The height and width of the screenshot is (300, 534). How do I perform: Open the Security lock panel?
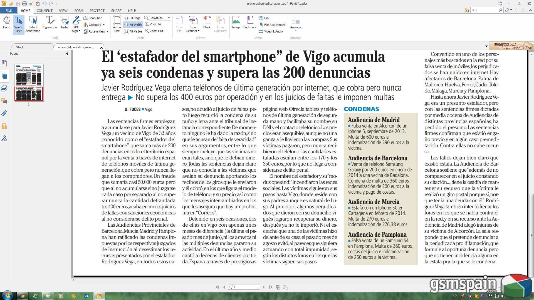click(4, 126)
